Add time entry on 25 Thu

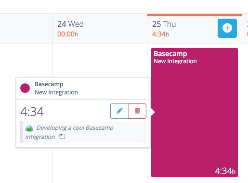(x=227, y=28)
